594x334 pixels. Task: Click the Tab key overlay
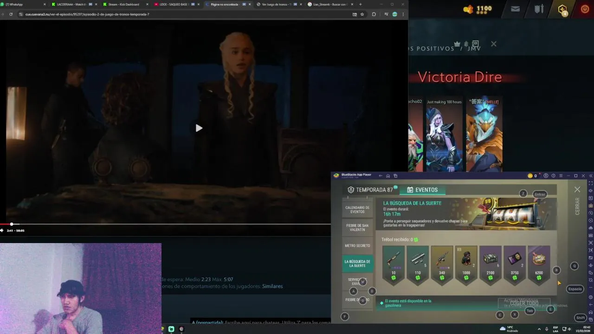[x=529, y=311]
